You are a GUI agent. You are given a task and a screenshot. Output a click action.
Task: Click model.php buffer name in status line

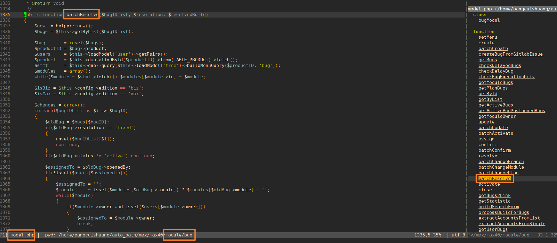pyautogui.click(x=22, y=235)
